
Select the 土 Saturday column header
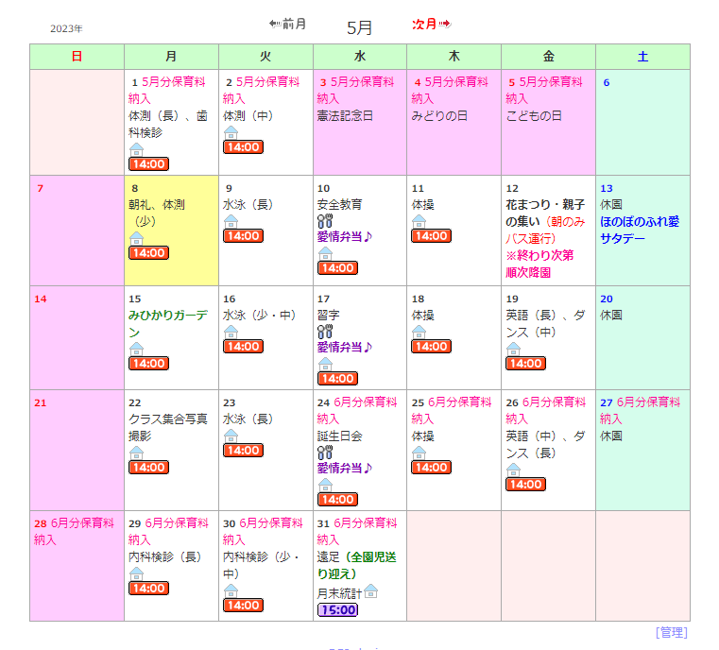[x=642, y=57]
